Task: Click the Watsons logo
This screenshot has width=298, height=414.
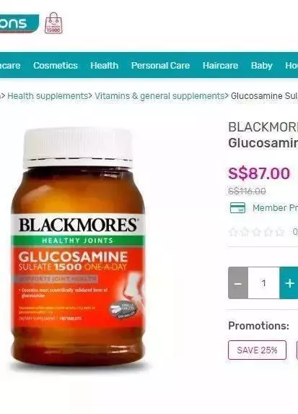Action: [19, 23]
